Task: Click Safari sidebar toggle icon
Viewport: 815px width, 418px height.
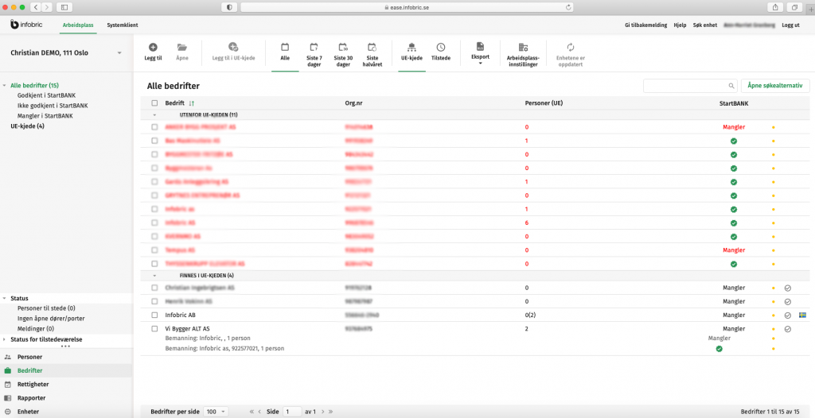Action: click(64, 7)
